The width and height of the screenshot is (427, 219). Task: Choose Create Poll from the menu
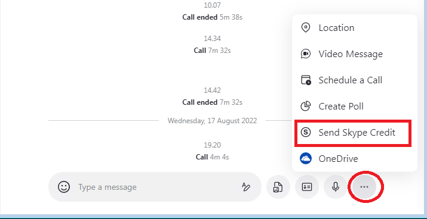click(355, 106)
